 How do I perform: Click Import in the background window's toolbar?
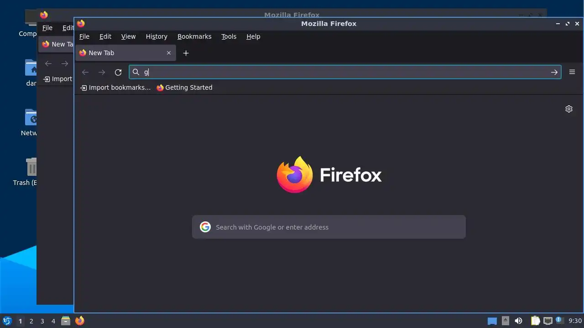click(58, 79)
